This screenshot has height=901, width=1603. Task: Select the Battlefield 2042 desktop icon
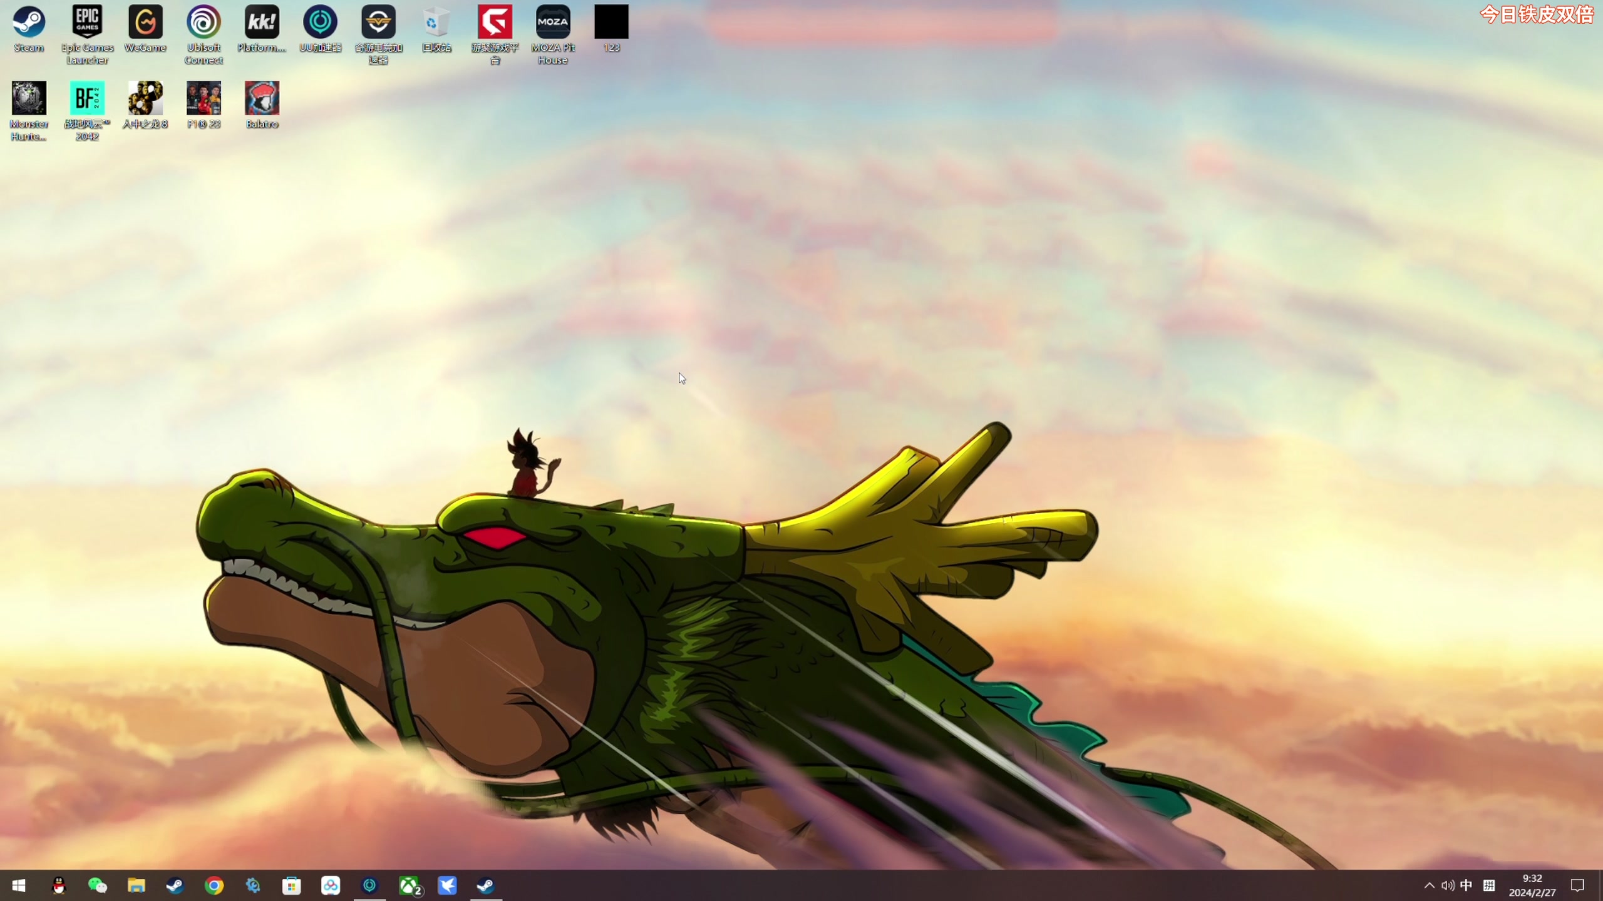point(87,99)
